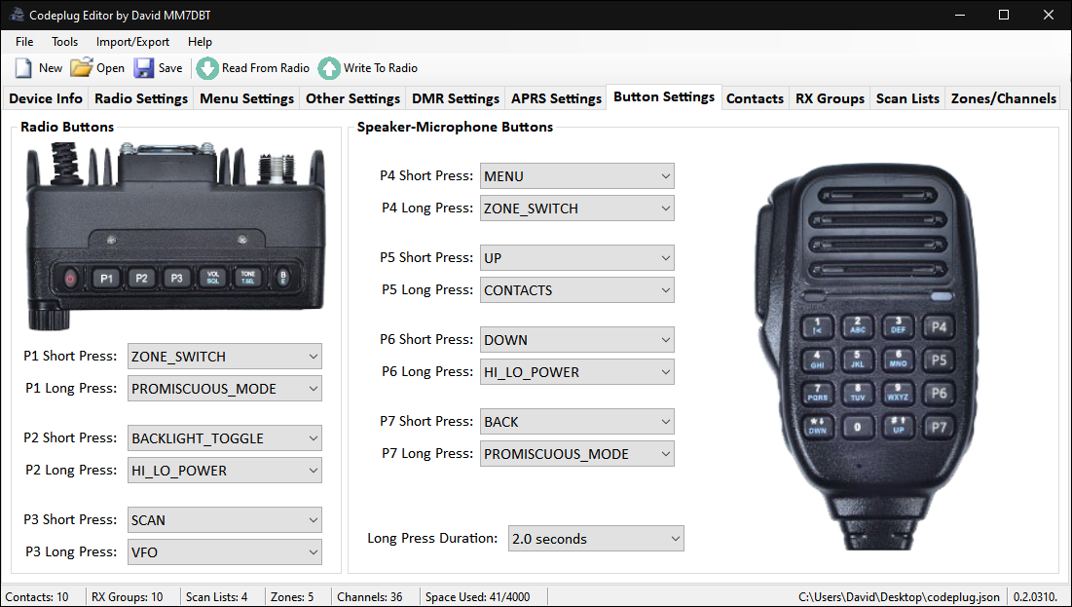This screenshot has width=1072, height=607.
Task: Click the codeplug.json path in status bar
Action: click(x=898, y=596)
